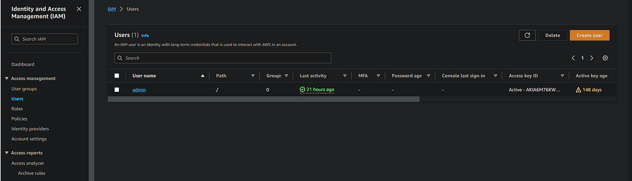This screenshot has height=181, width=632.
Task: Open table preferences gear icon
Action: coord(605,58)
